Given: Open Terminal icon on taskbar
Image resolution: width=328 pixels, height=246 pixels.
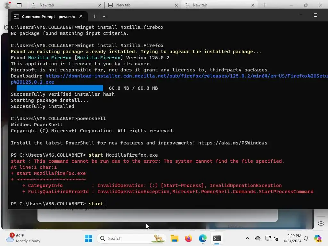Looking at the screenshot, I should pos(217,238).
